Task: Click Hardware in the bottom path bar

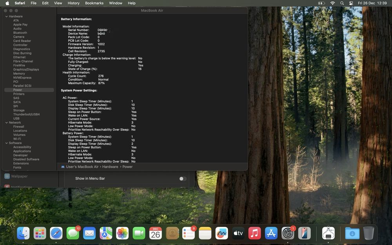Action: [x=110, y=167]
